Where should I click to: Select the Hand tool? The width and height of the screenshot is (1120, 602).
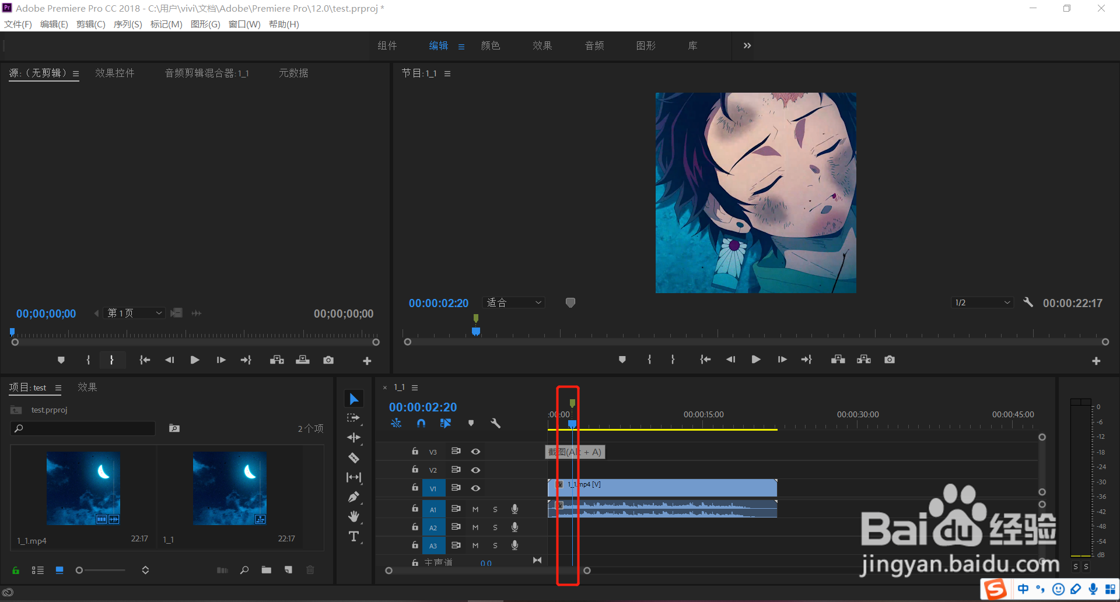pyautogui.click(x=353, y=516)
